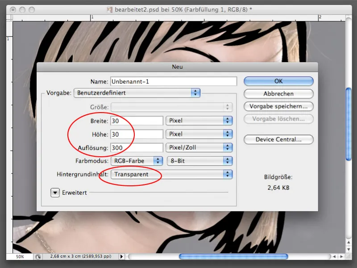Image resolution: width=357 pixels, height=268 pixels.
Task: Click the 50% zoom field
Action: pos(20,256)
